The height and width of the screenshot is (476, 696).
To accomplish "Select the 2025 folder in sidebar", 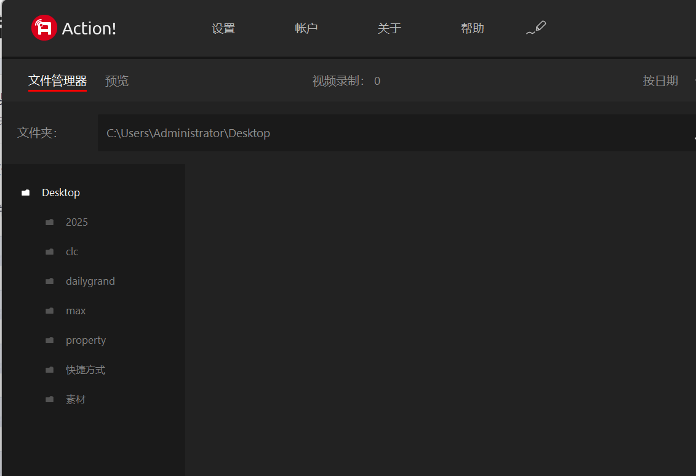I will click(x=77, y=222).
